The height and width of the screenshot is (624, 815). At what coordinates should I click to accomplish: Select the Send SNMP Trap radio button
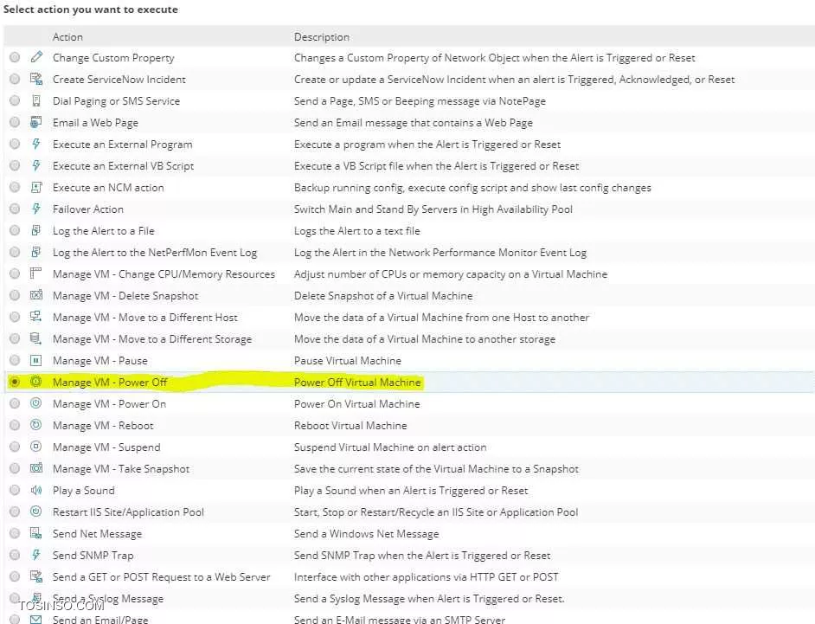pyautogui.click(x=15, y=555)
